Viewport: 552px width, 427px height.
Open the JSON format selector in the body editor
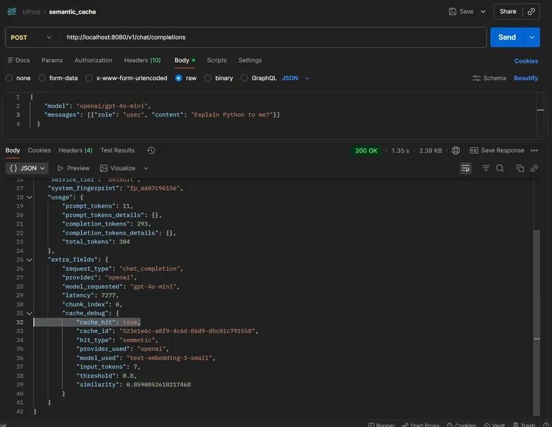tap(297, 78)
